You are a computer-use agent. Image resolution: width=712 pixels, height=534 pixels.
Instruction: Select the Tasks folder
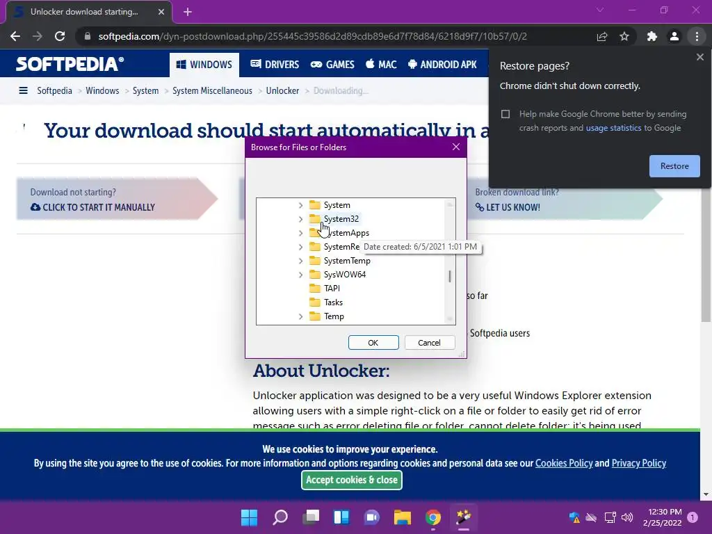(333, 302)
